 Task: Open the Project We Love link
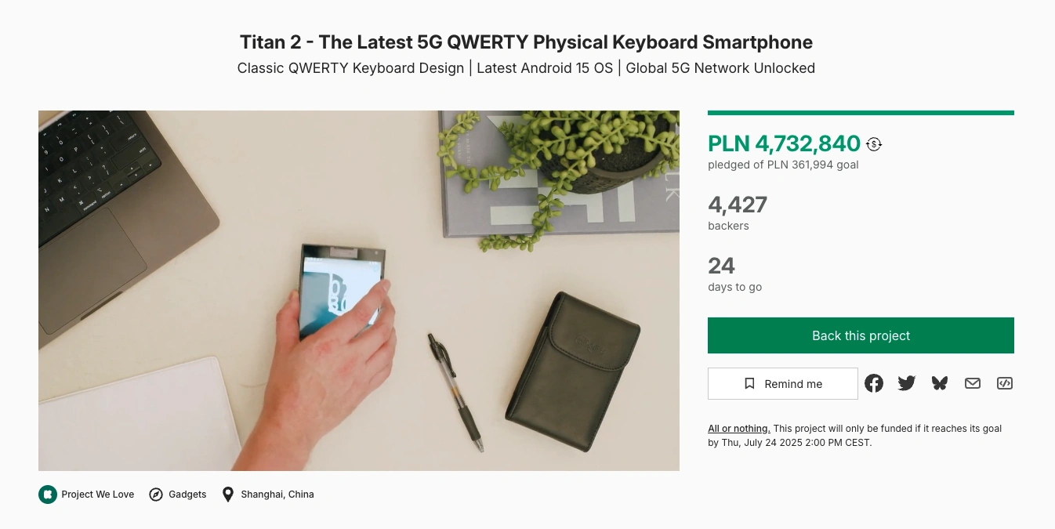[98, 495]
